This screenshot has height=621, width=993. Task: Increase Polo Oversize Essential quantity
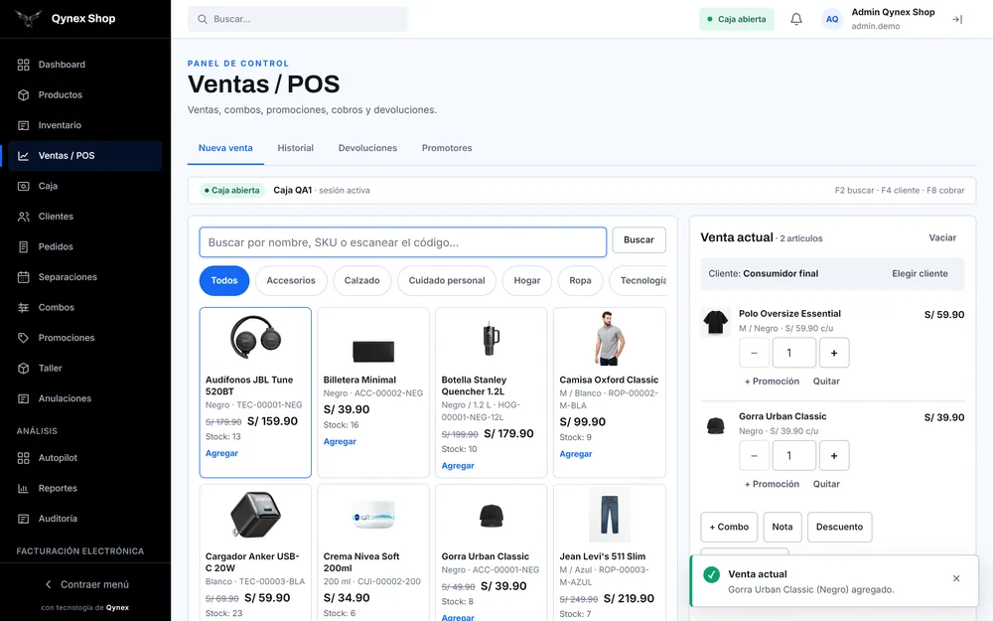tap(834, 353)
